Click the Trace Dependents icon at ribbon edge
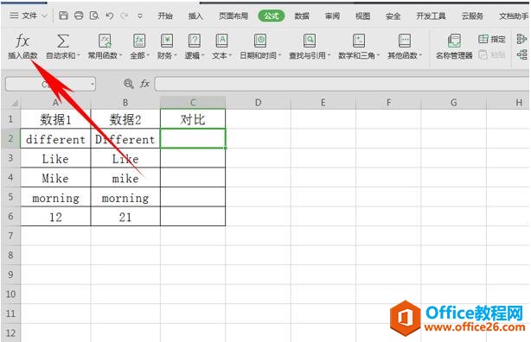This screenshot has height=342, width=531. tap(521, 54)
